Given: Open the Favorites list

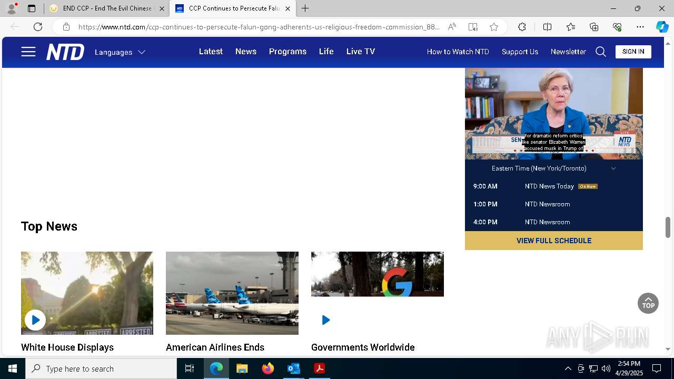Looking at the screenshot, I should 571,27.
